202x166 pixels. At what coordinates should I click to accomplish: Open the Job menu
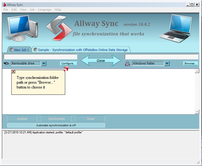click(32, 10)
